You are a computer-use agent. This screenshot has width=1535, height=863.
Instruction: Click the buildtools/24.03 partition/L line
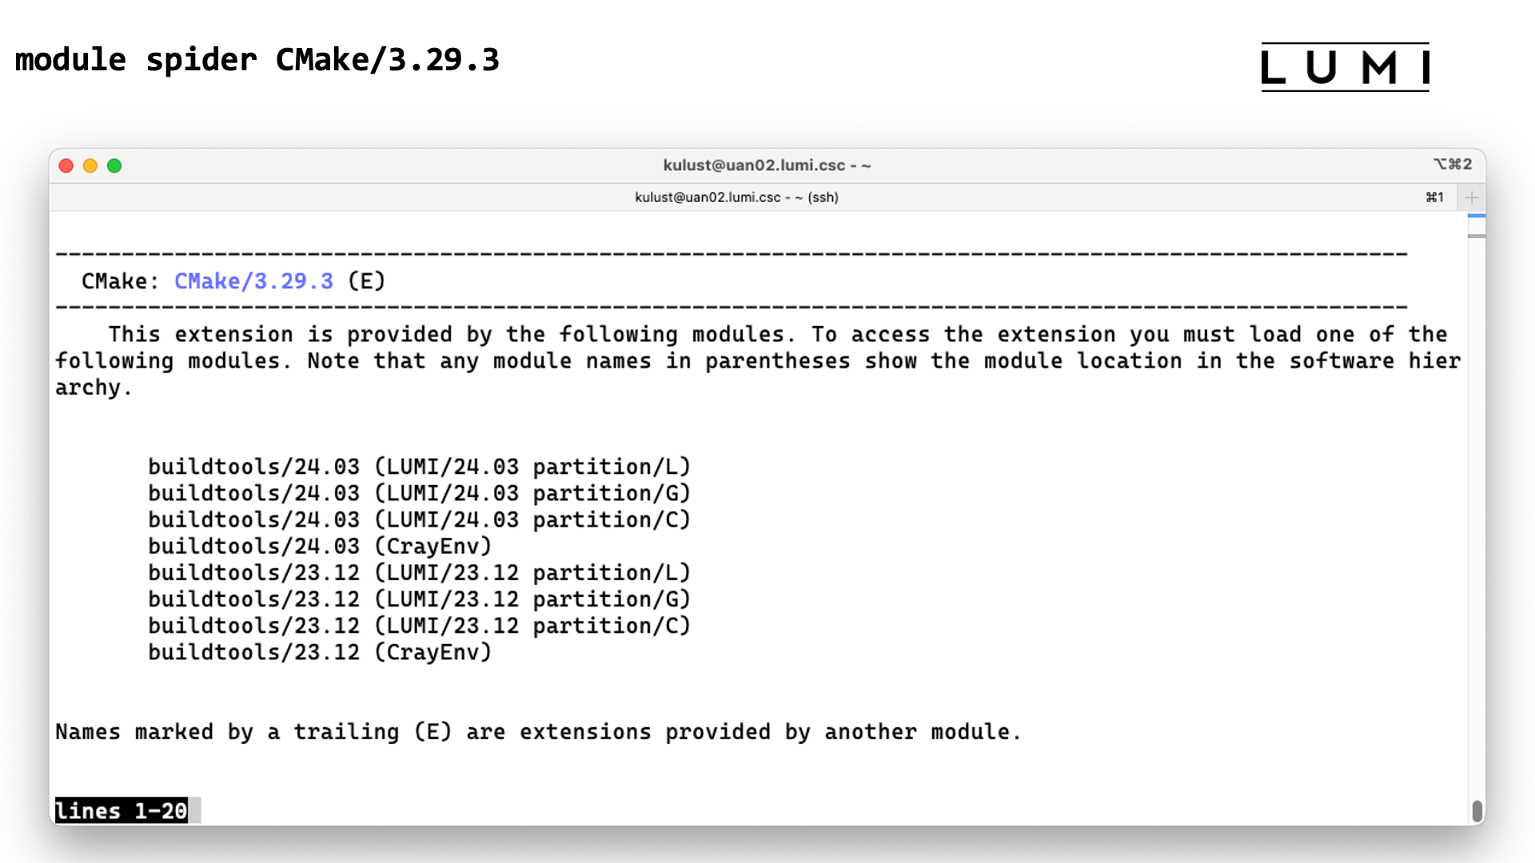pyautogui.click(x=419, y=467)
